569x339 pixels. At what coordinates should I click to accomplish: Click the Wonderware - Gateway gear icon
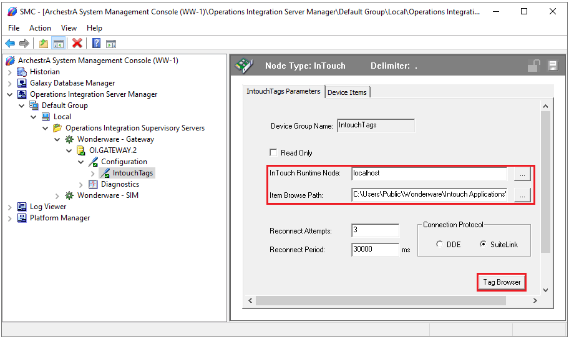click(x=69, y=139)
